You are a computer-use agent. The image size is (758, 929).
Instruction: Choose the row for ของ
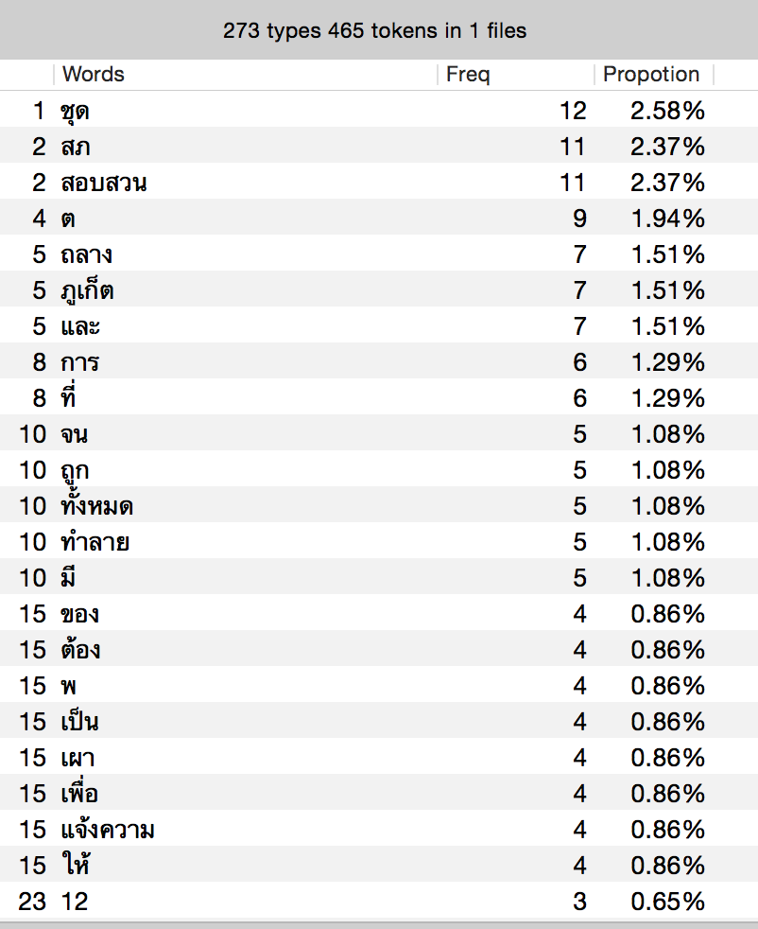79,615
